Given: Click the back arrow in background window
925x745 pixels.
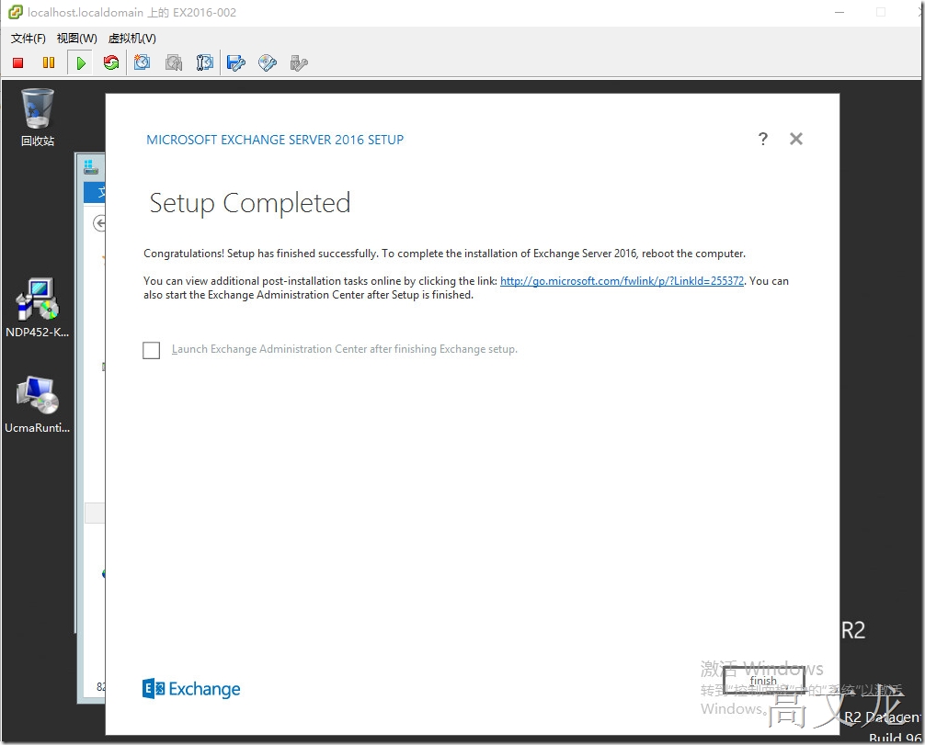Looking at the screenshot, I should point(99,223).
